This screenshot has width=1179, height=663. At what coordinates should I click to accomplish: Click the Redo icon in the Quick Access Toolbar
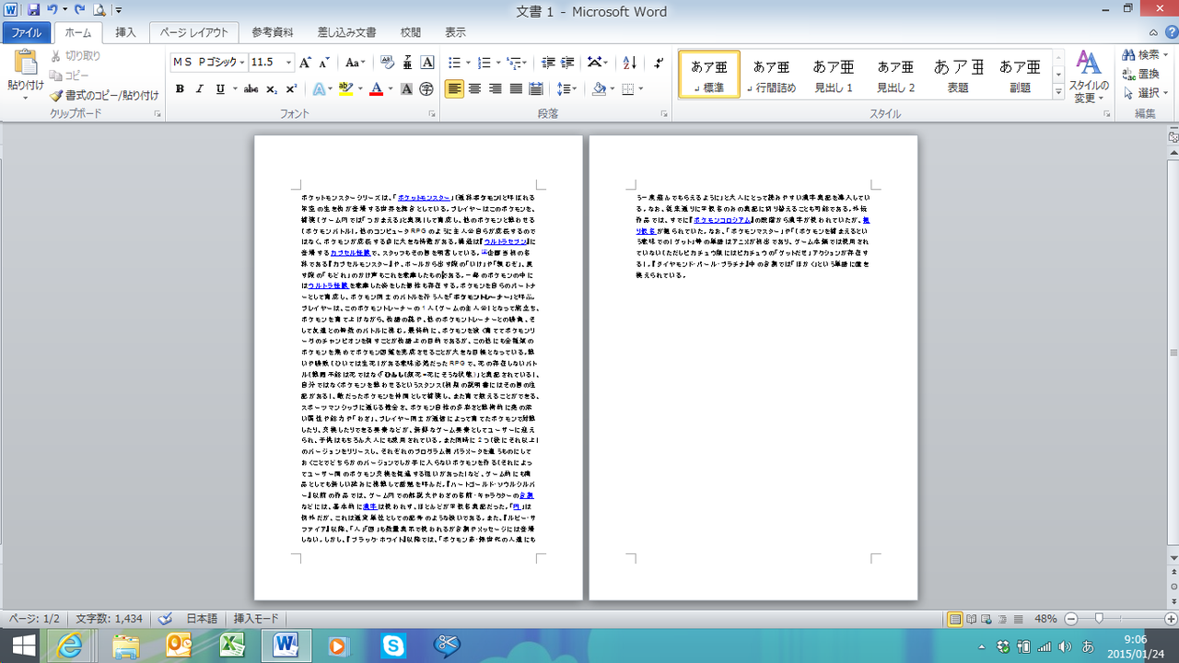click(80, 9)
